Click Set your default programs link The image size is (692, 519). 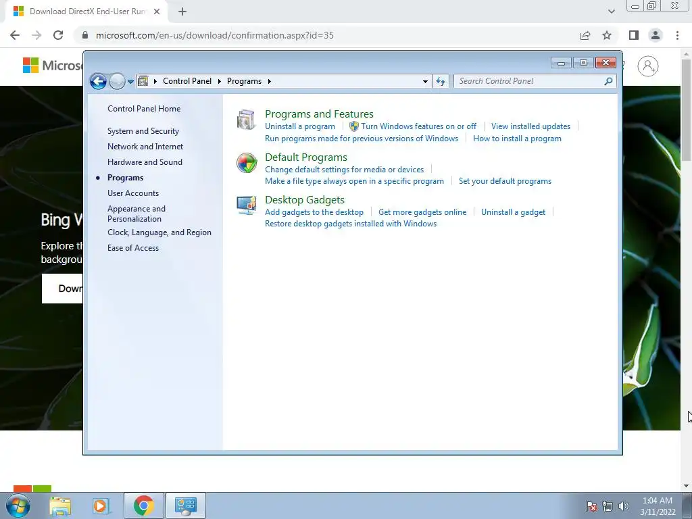click(x=505, y=181)
